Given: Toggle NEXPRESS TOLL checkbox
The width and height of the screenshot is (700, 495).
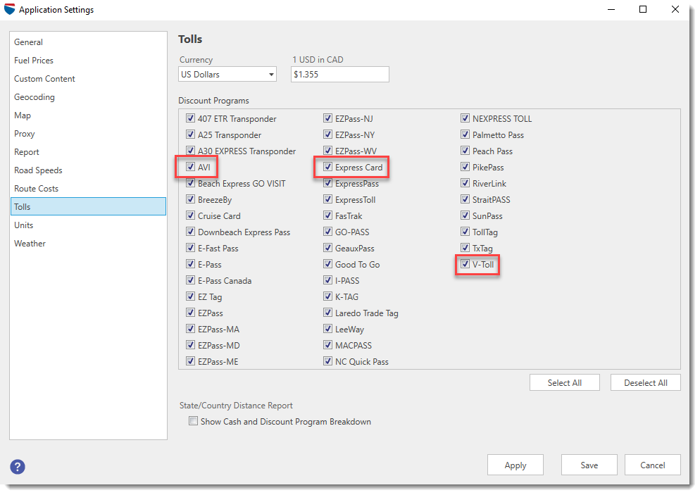Looking at the screenshot, I should (x=465, y=118).
